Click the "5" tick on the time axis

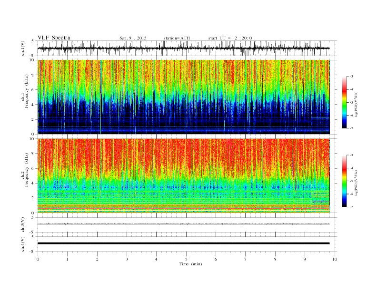186,259
